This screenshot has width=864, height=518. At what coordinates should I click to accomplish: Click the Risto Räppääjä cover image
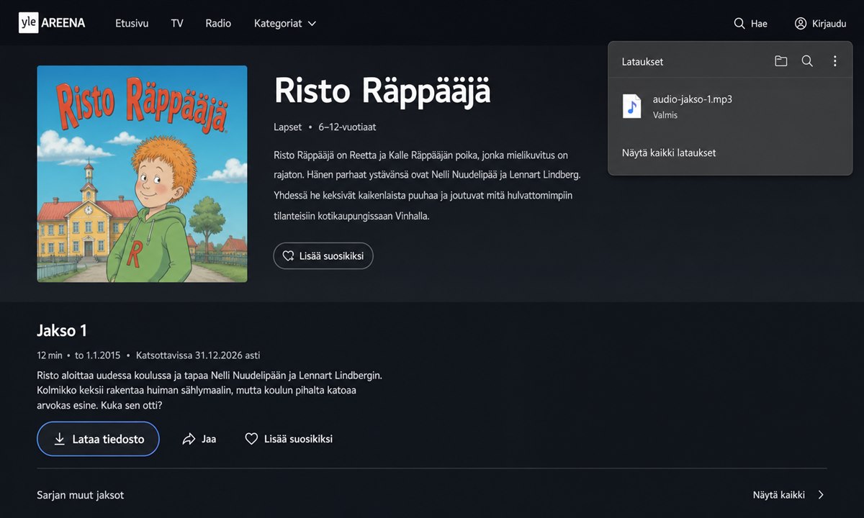142,174
